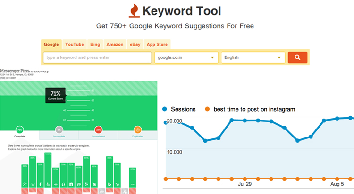
Task: Select the Google+ bar icon
Action: click(25, 185)
